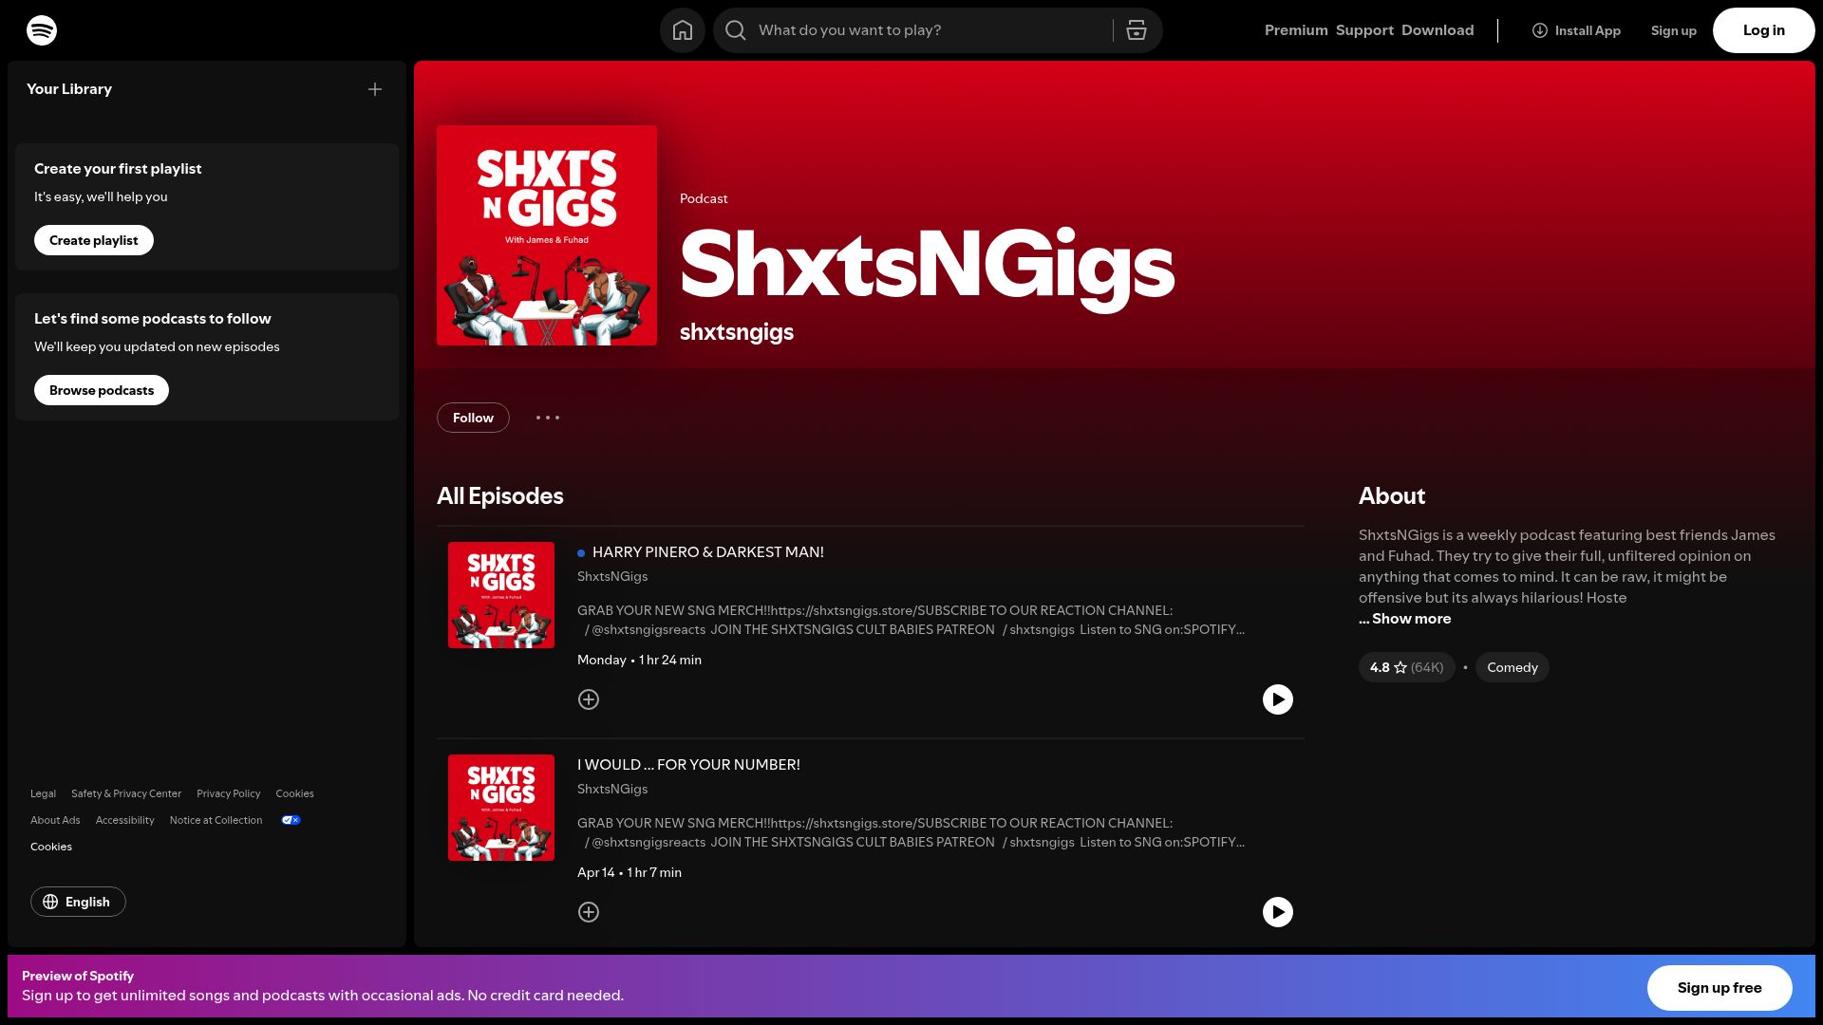1823x1025 pixels.
Task: Click the 'Monday • 1 hr 24 min' text
Action: pos(639,661)
